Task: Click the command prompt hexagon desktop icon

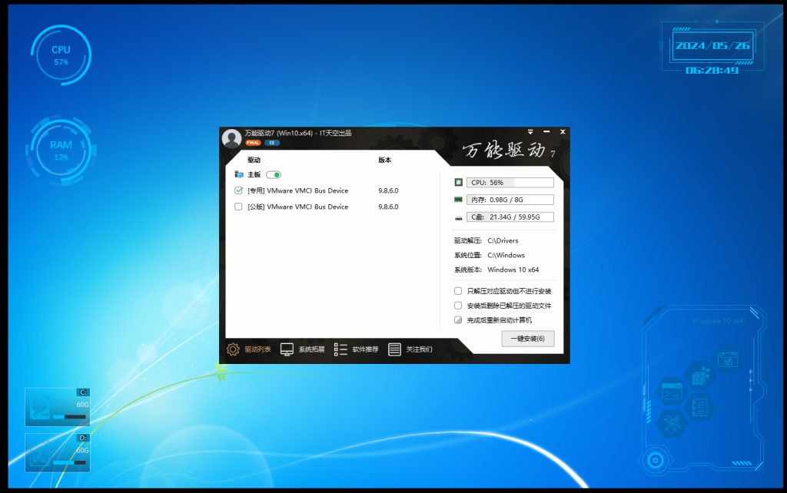Action: [x=672, y=389]
